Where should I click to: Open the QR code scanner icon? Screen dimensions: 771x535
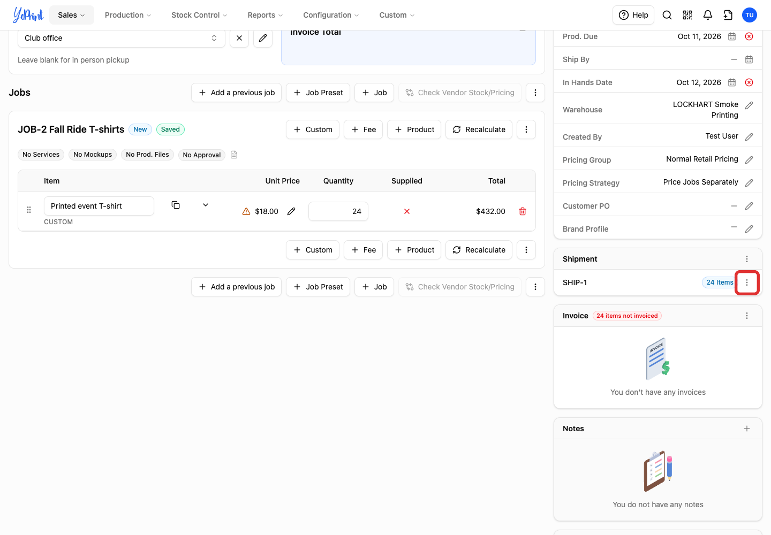click(x=687, y=15)
